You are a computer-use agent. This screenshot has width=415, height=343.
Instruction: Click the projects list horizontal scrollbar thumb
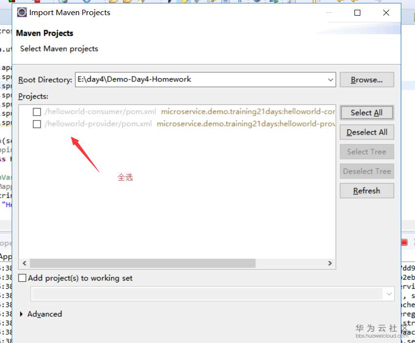tap(143, 263)
